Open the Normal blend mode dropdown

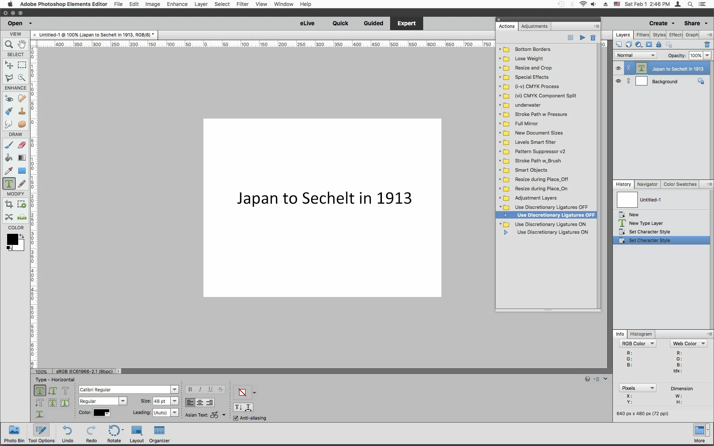click(636, 55)
